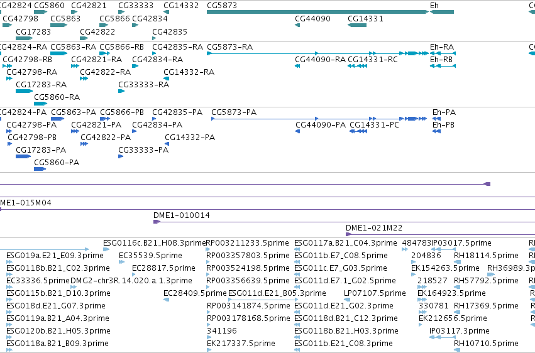Screen dimensions: 535x353
Task: Select the CG14332-PA protein label
Action: 190,138
